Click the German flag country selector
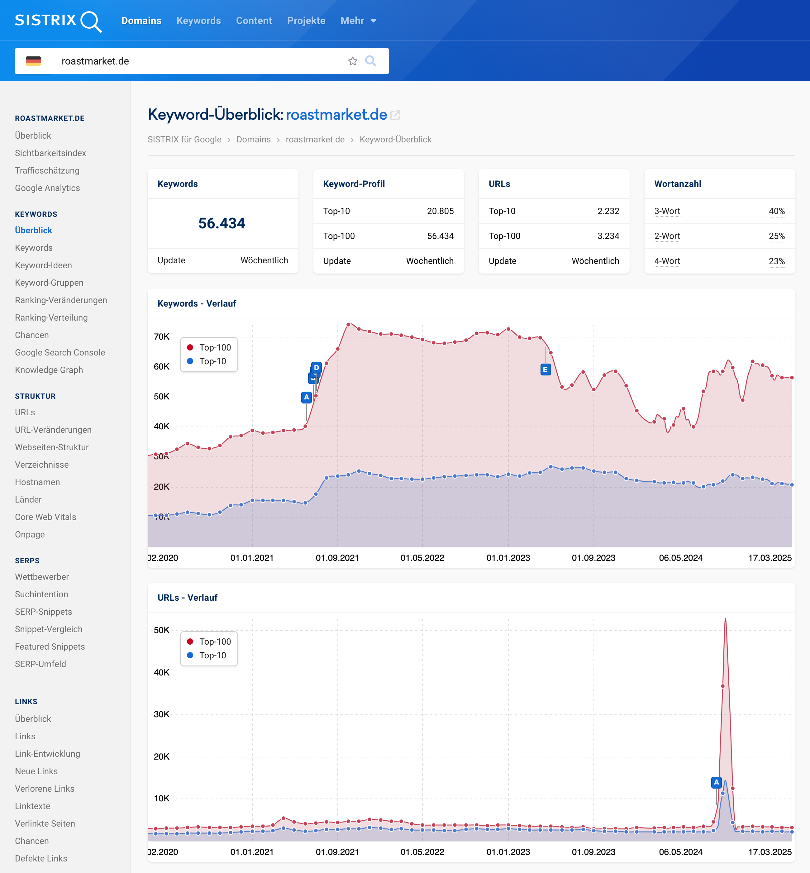The width and height of the screenshot is (810, 873). tap(33, 61)
